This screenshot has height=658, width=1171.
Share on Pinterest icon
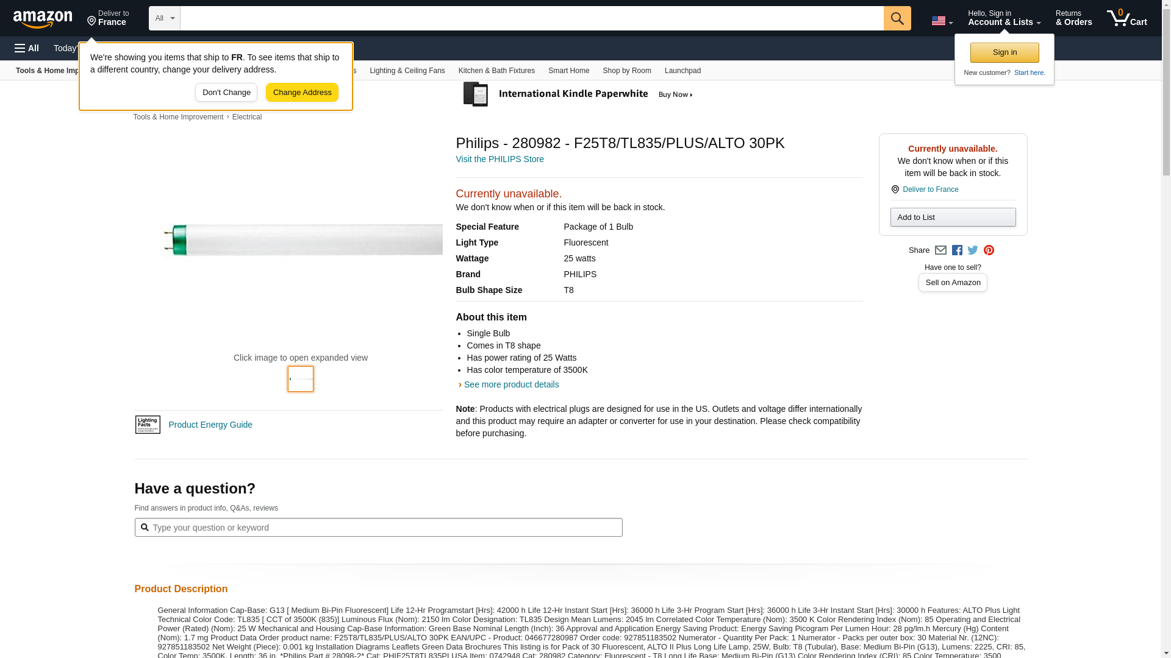coord(989,250)
